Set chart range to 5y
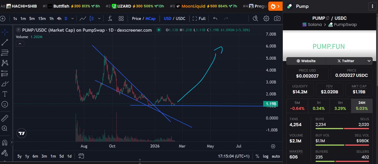Screen dimensions: 378x164 20,156
